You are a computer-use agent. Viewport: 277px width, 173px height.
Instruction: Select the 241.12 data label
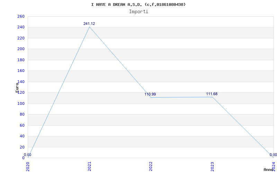click(x=89, y=24)
